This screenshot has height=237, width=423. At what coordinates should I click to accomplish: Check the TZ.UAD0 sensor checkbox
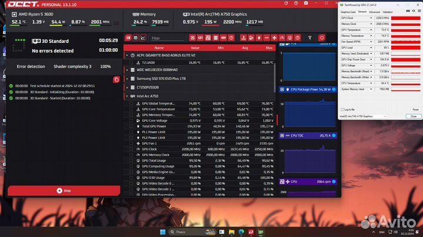(x=131, y=63)
